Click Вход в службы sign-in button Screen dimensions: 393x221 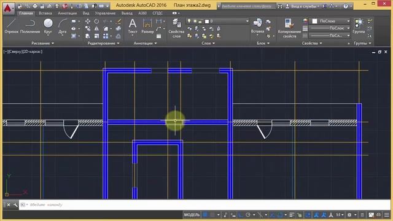[303, 6]
